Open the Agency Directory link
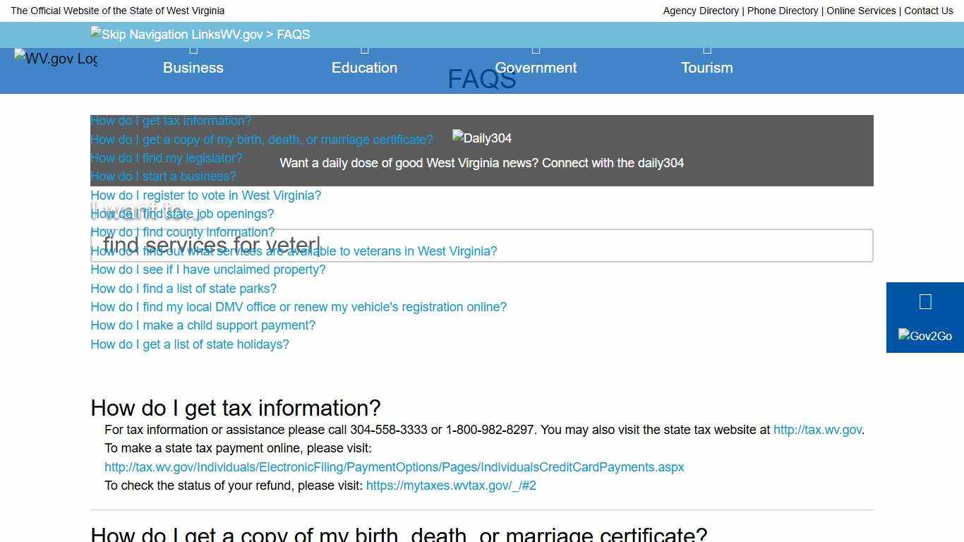964x542 pixels. coord(701,11)
